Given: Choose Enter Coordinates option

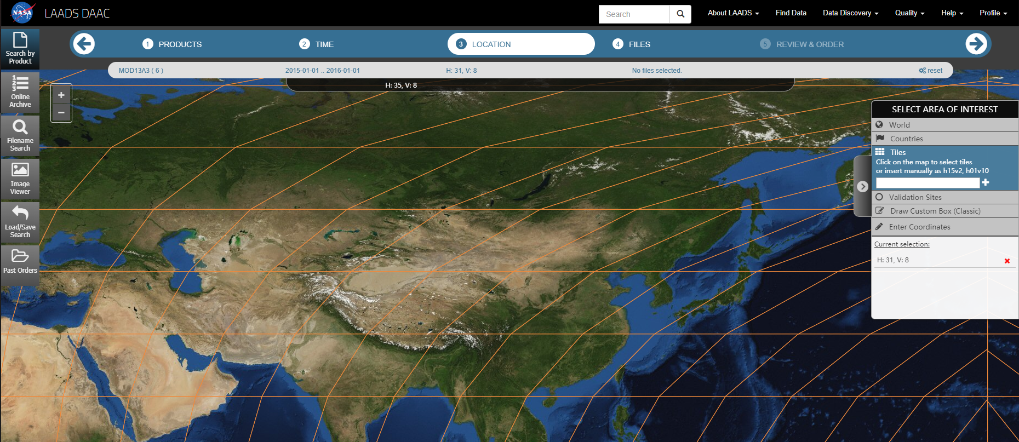Looking at the screenshot, I should point(944,227).
